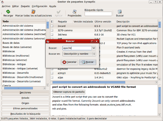The height and width of the screenshot is (121, 163).
Task: Open the Paquete menu
Action: [x=25, y=6]
